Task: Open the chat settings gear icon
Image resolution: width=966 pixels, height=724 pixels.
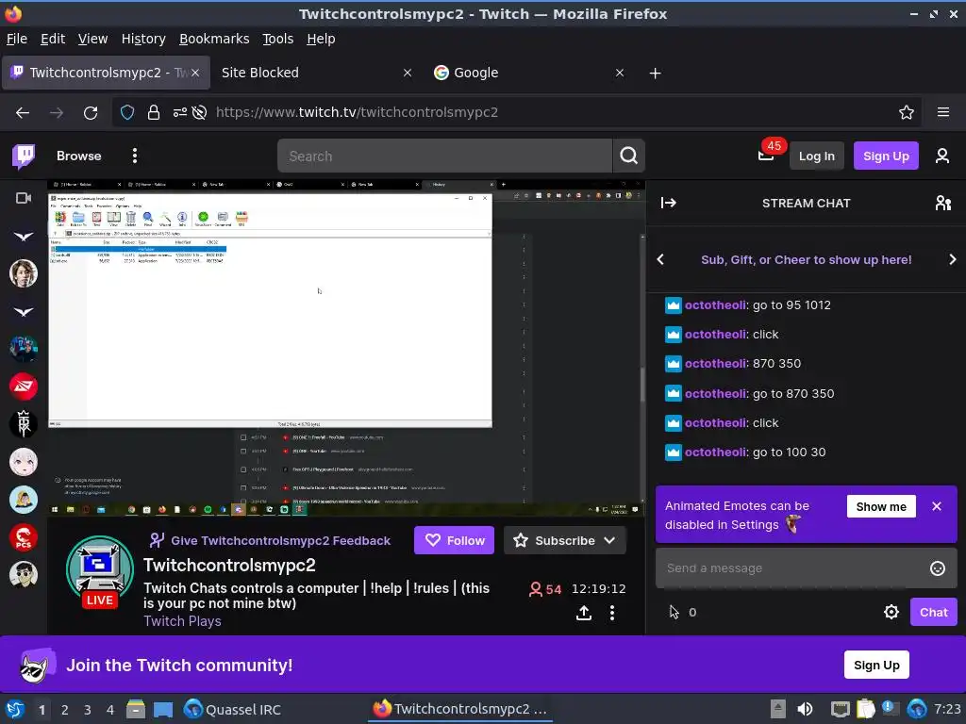Action: coord(891,612)
